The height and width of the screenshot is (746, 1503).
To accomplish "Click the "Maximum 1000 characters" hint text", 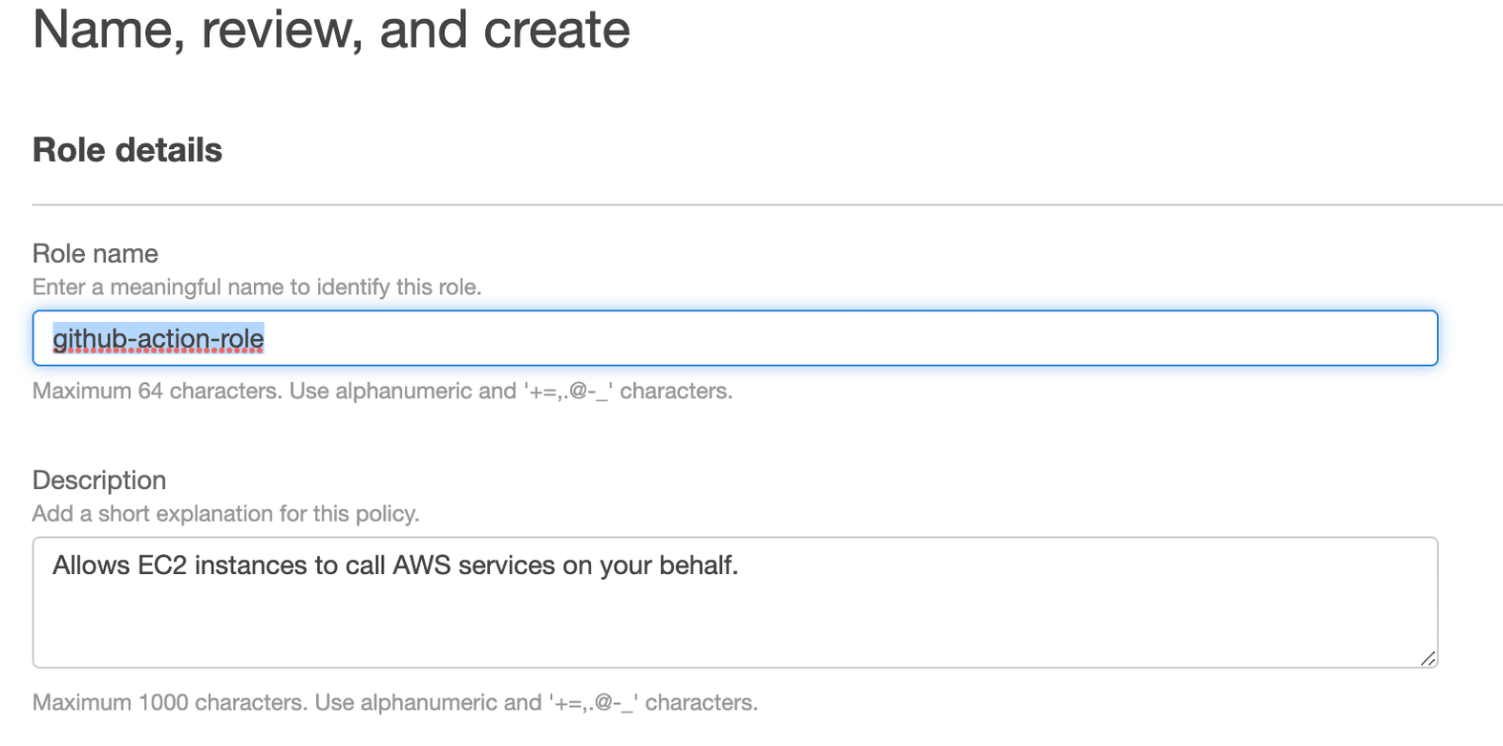I will coord(394,703).
